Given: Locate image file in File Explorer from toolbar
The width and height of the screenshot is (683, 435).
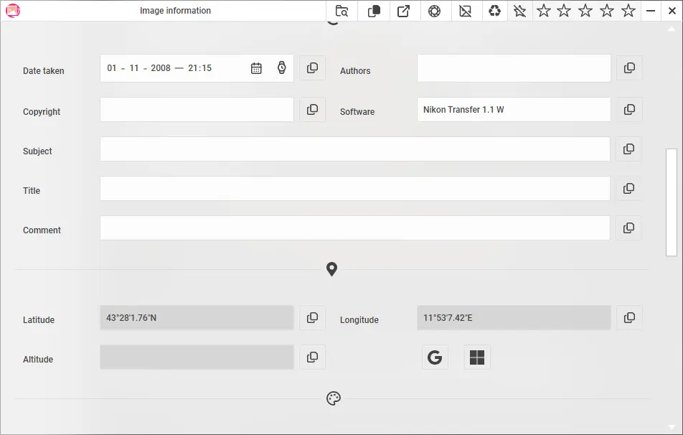Looking at the screenshot, I should tap(341, 11).
